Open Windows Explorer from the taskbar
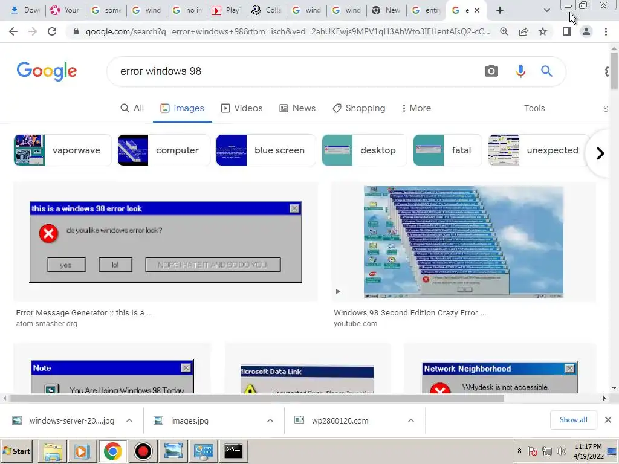Screen dimensions: 619x464 pos(53,451)
